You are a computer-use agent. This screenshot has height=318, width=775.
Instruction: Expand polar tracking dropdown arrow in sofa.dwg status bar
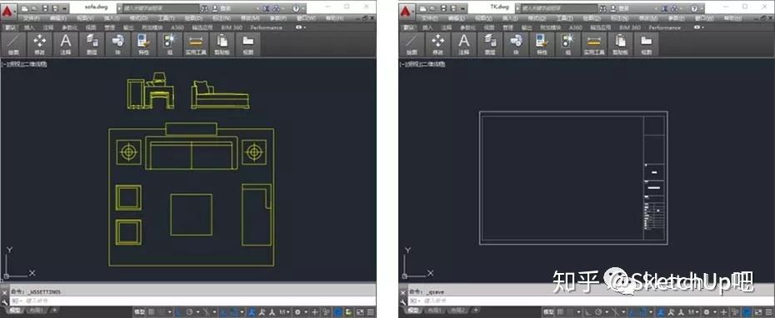coord(197,312)
